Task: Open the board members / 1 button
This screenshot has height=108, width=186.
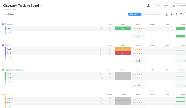Action: tap(175, 6)
